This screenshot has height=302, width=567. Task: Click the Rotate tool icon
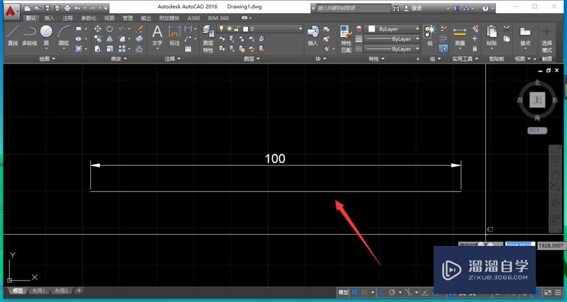[109, 29]
